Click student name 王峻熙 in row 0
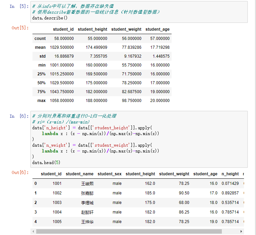The height and width of the screenshot is (235, 256). tap(87, 183)
